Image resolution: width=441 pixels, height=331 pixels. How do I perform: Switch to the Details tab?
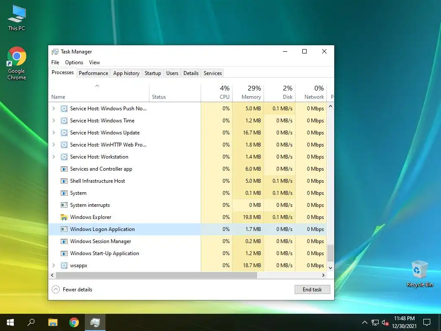coord(191,73)
